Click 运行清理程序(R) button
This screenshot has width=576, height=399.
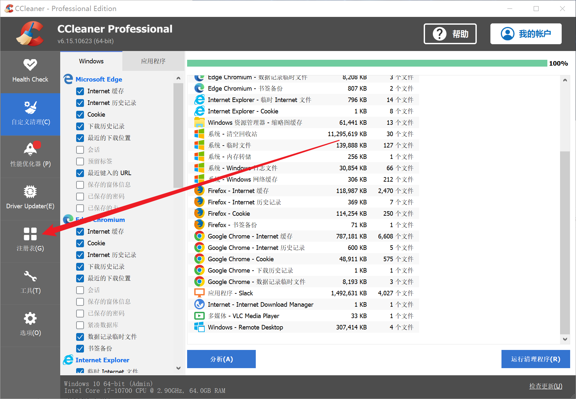pos(536,359)
